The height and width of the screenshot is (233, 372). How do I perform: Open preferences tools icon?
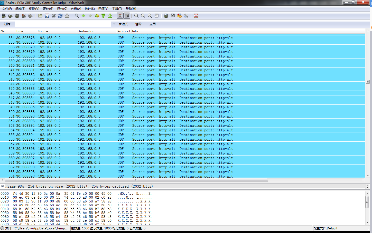pos(186,16)
